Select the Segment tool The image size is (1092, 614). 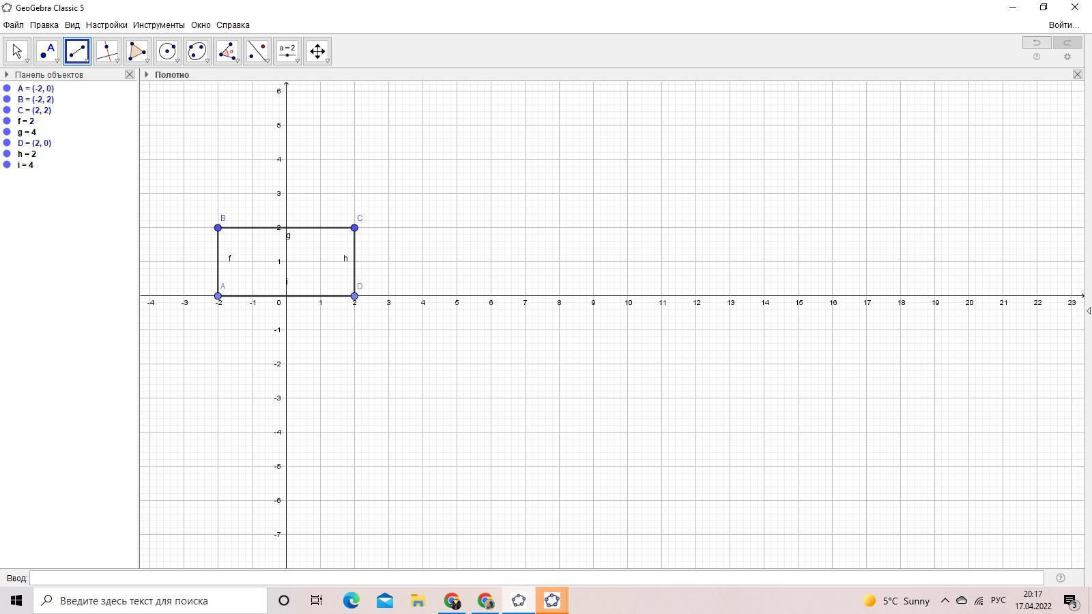click(77, 51)
